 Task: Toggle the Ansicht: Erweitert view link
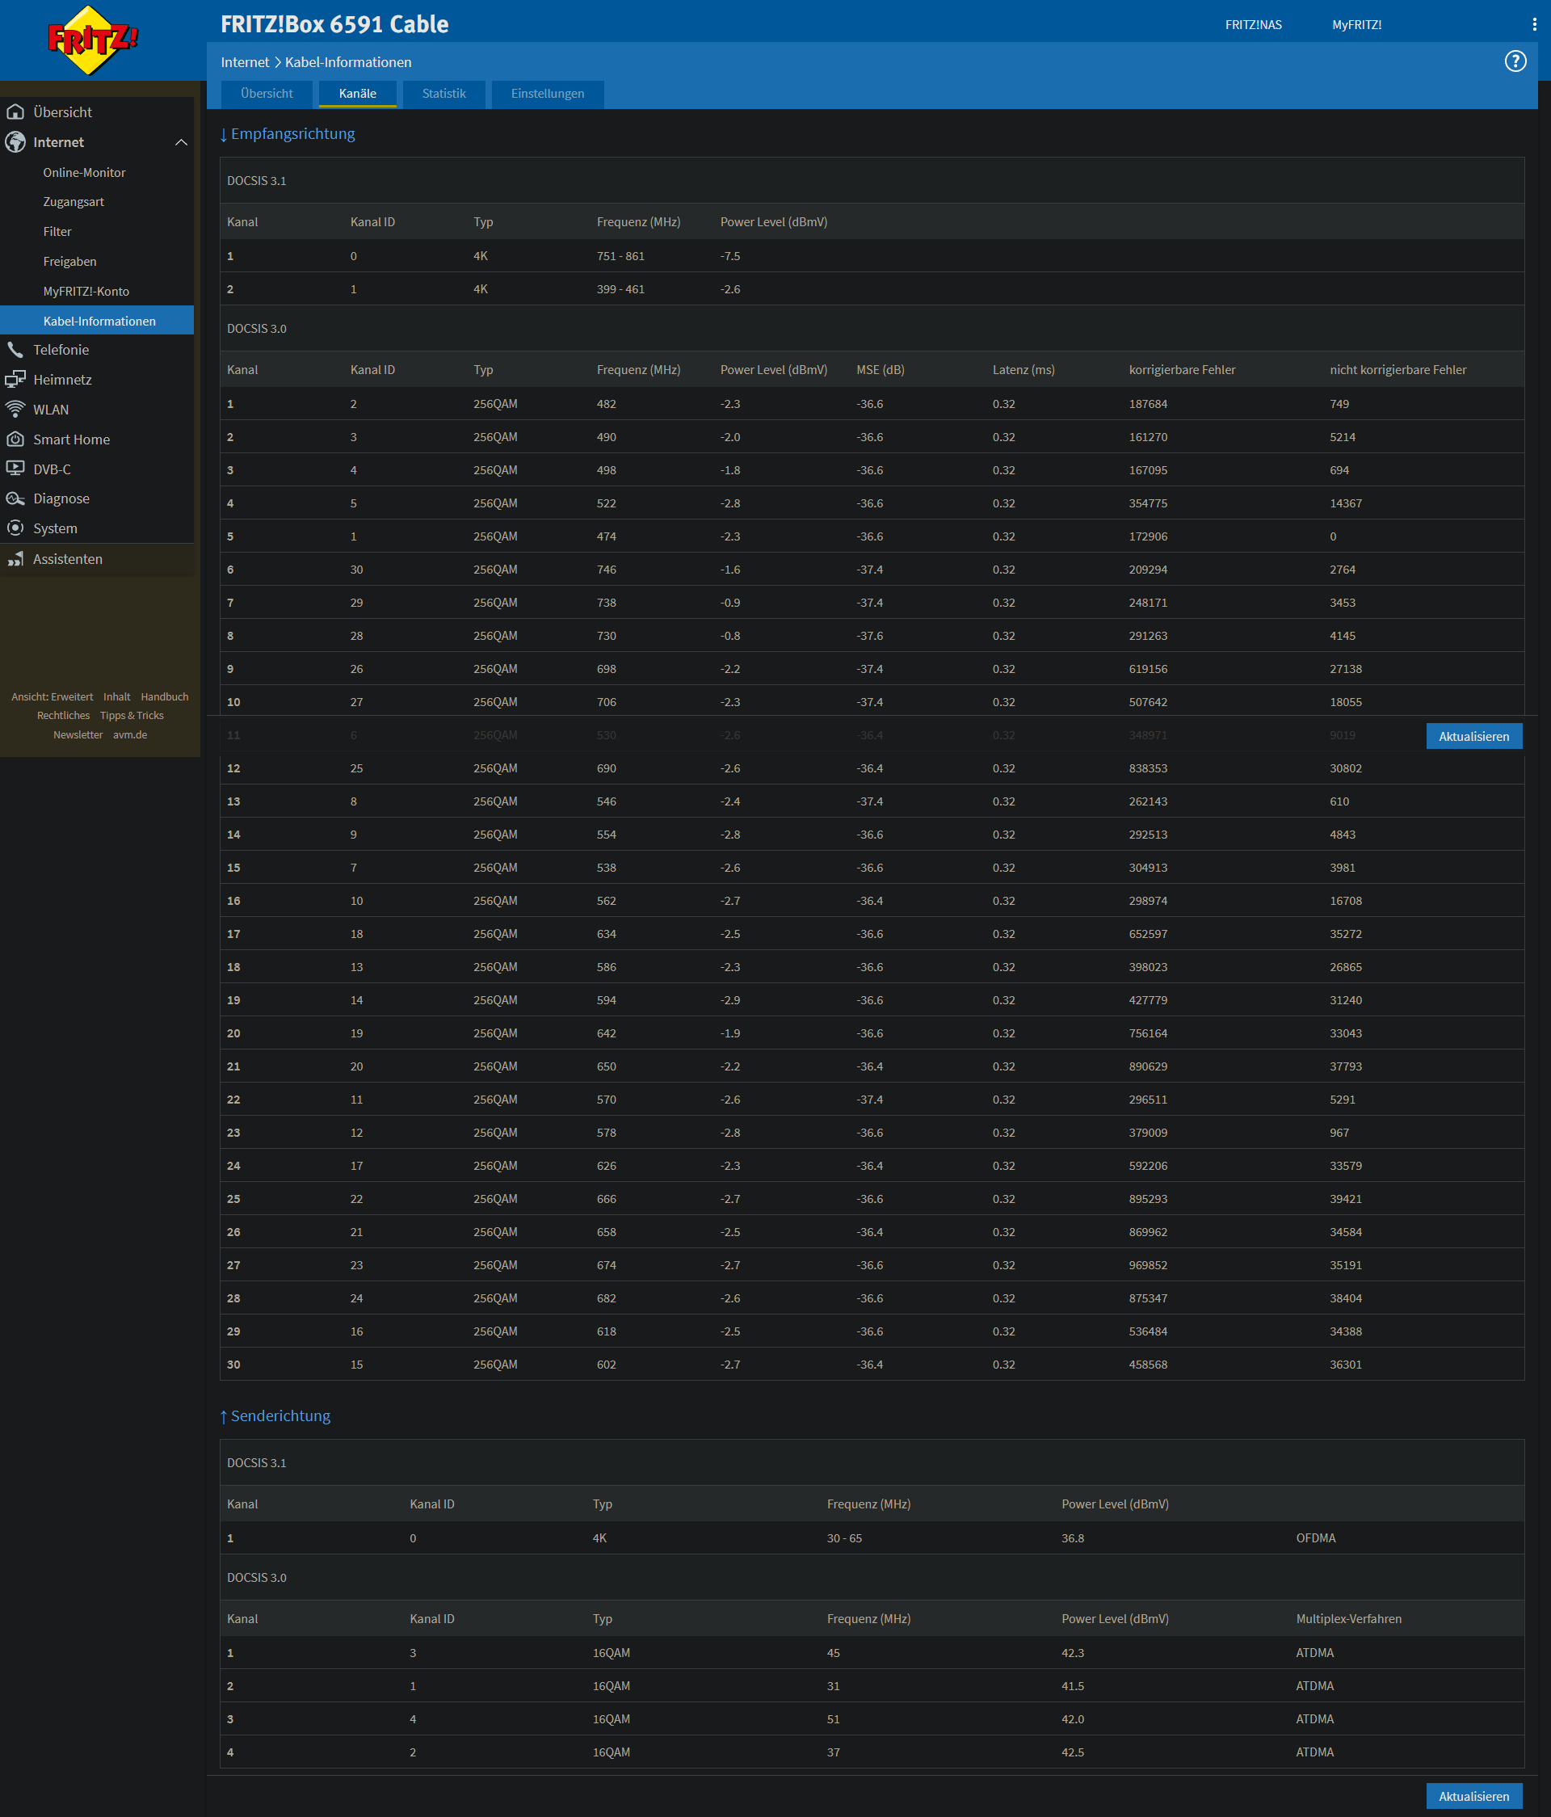pos(52,697)
